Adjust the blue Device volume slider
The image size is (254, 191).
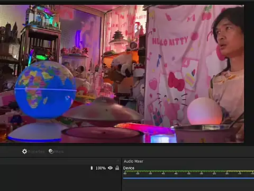point(188,178)
